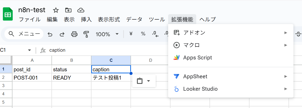Select cell containing テスト投稿1
The width and height of the screenshot is (302, 108).
pos(111,77)
